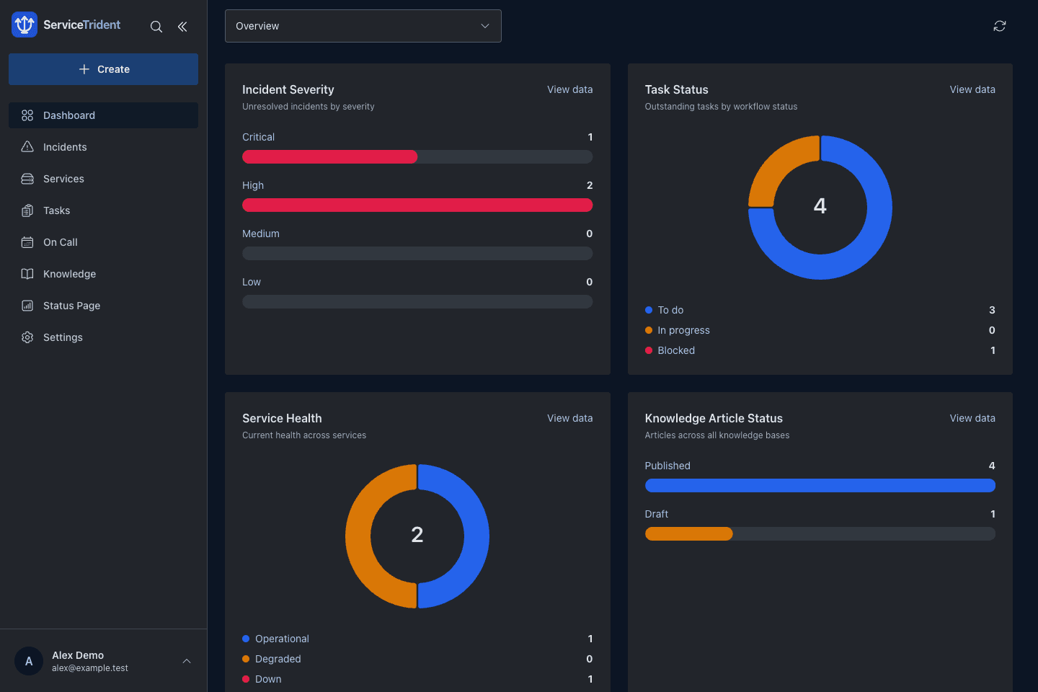Click Alex Demo avatar circle

tap(29, 661)
